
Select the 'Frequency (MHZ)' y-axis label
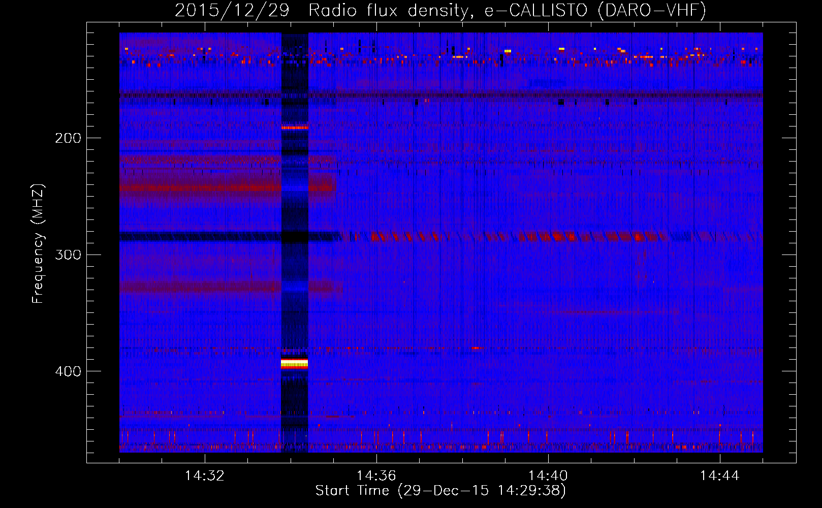[x=38, y=243]
